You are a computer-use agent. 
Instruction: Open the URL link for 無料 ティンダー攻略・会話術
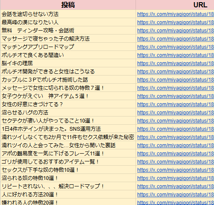coord(176,31)
